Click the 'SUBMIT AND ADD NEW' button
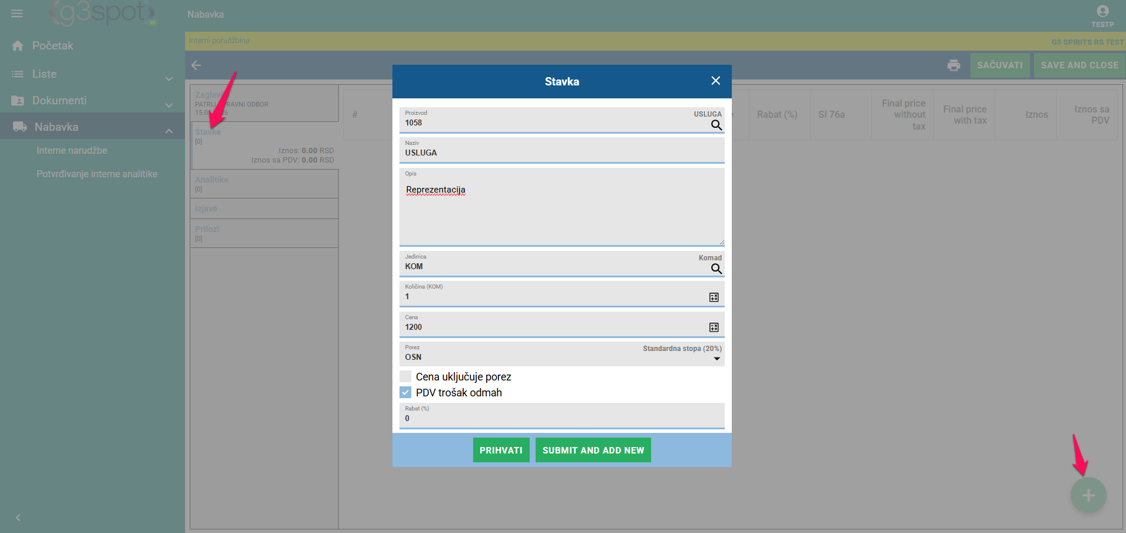 (593, 450)
